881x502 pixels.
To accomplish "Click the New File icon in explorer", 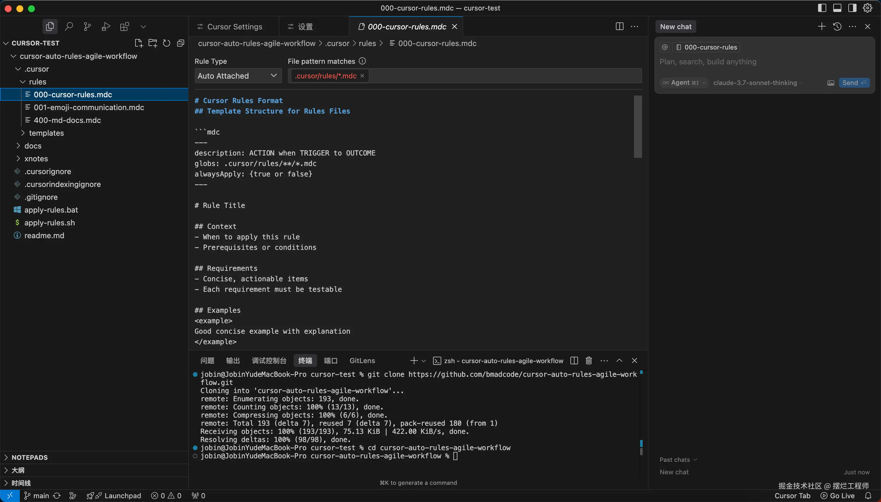I will point(138,43).
